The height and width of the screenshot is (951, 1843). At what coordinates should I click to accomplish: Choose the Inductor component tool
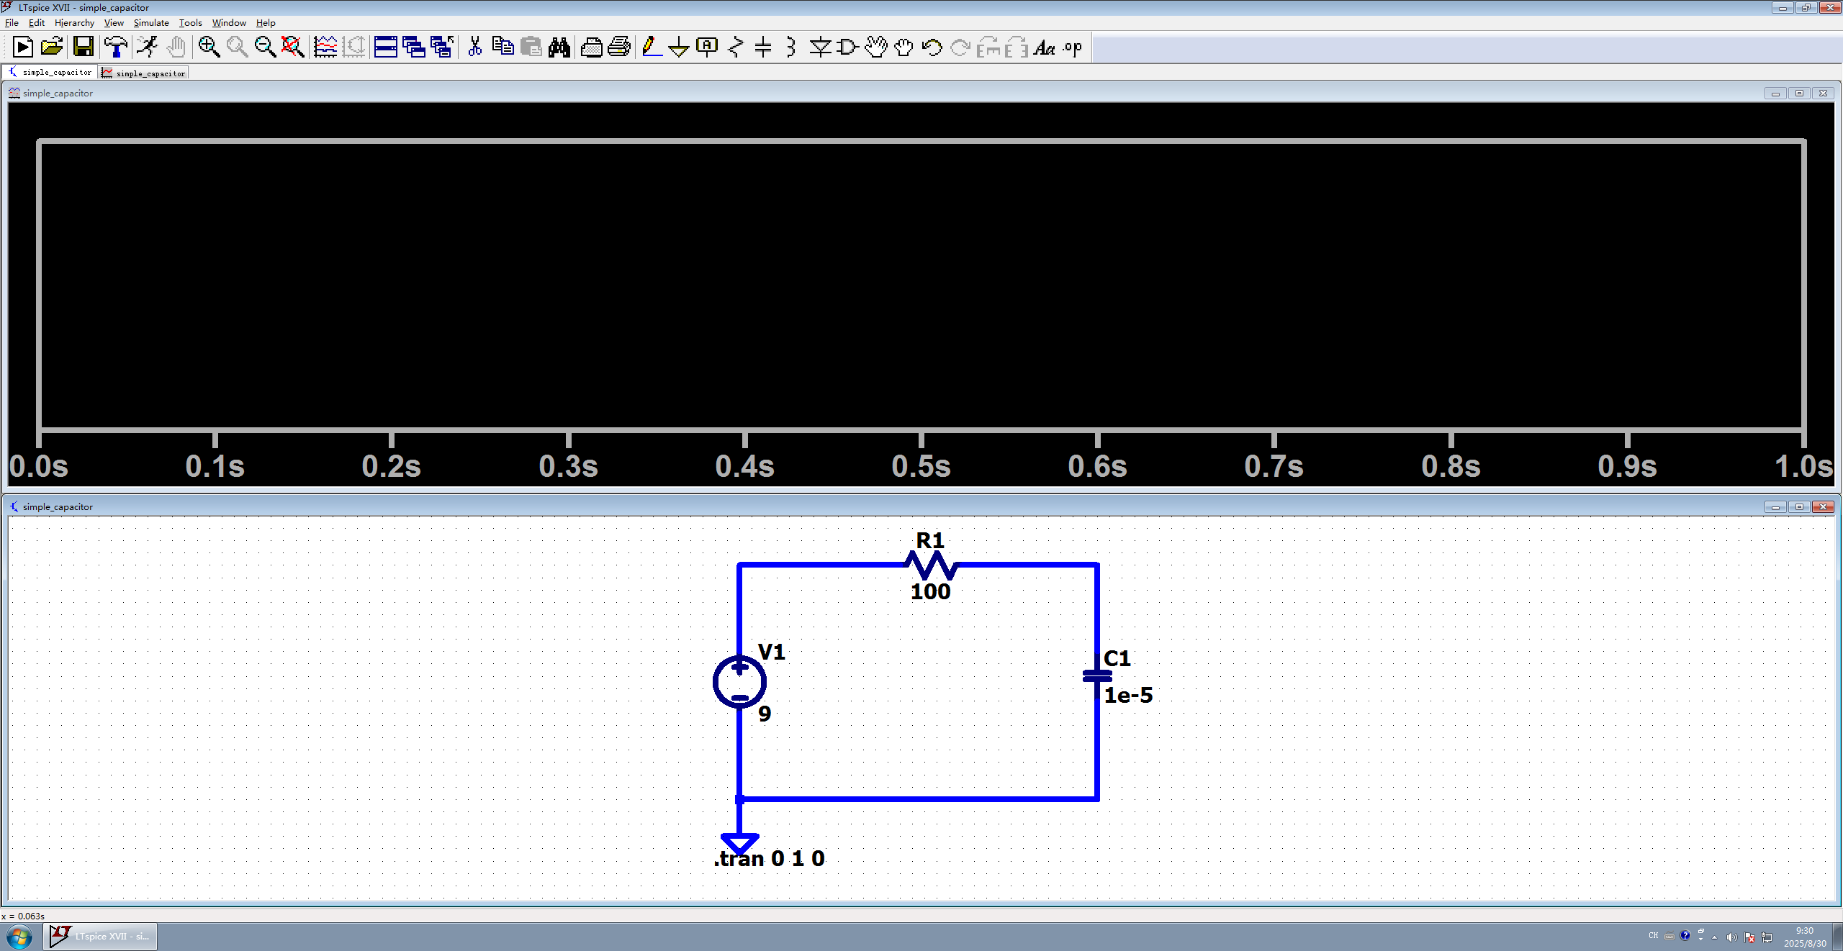pos(790,47)
